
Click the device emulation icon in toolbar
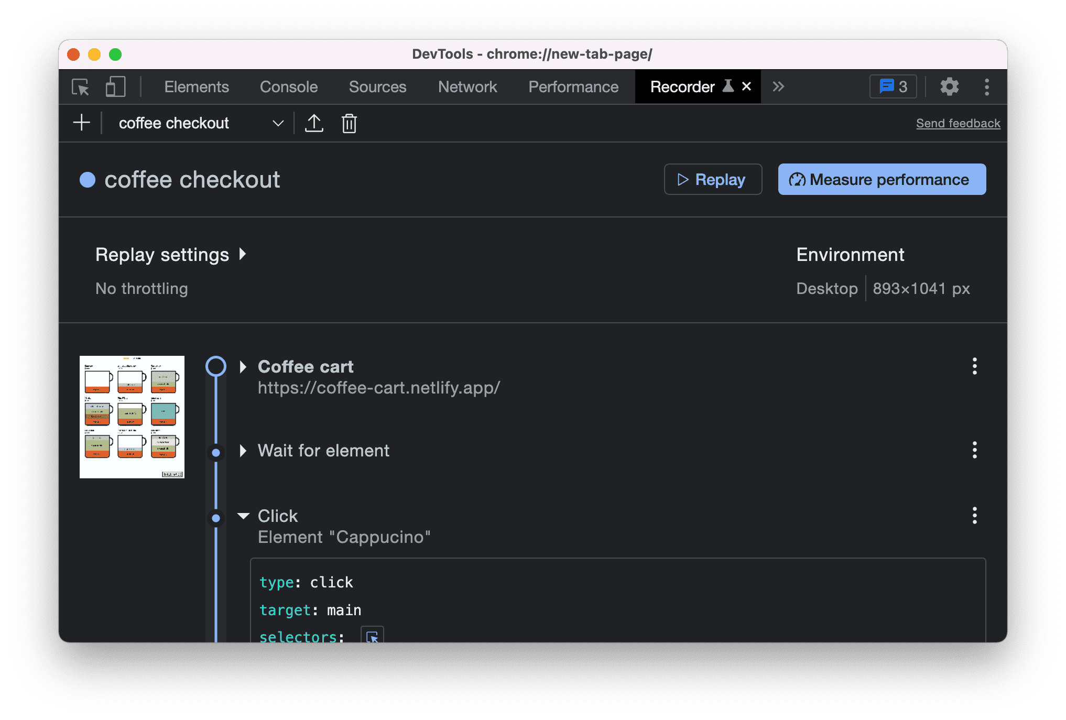click(115, 87)
